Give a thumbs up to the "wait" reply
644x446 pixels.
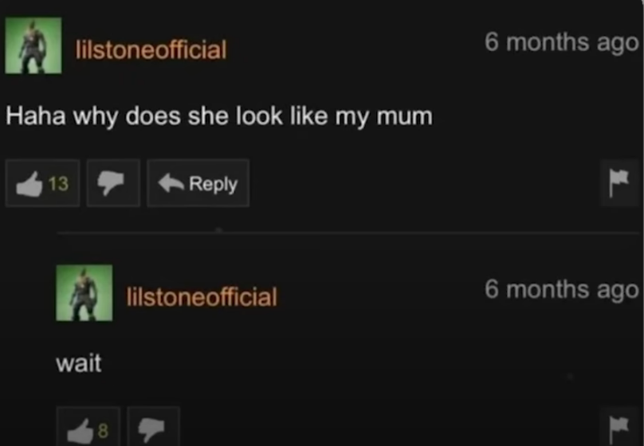88,427
